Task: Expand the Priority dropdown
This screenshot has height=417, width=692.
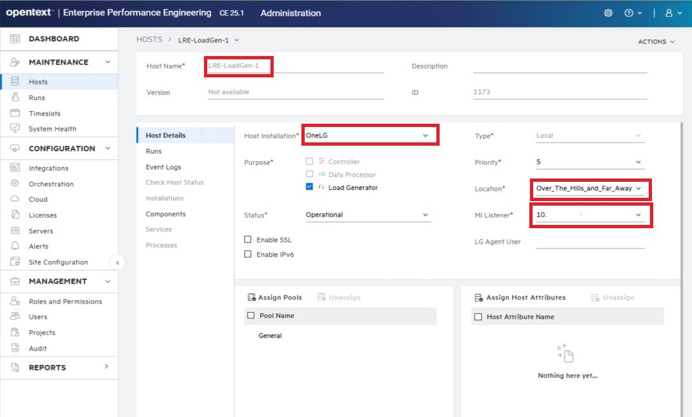Action: point(638,162)
